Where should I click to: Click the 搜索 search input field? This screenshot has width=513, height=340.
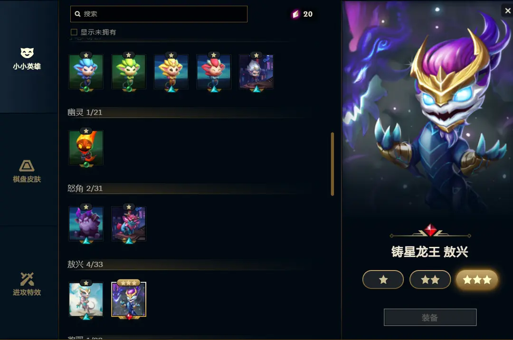point(159,14)
